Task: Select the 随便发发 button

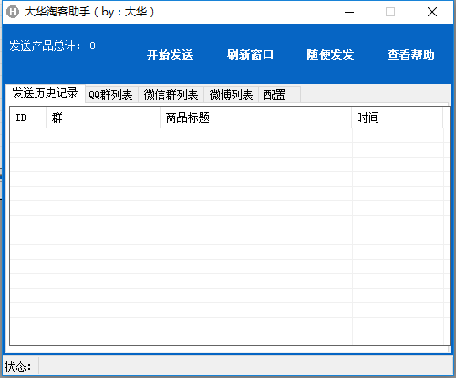Action: point(330,55)
